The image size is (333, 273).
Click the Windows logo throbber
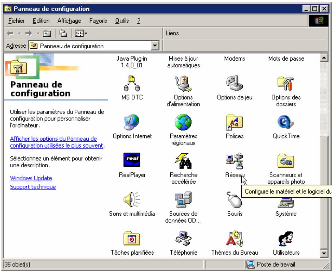coord(319,21)
